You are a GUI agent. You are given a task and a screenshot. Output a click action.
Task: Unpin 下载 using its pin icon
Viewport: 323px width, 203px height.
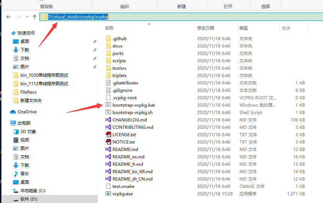(95, 50)
